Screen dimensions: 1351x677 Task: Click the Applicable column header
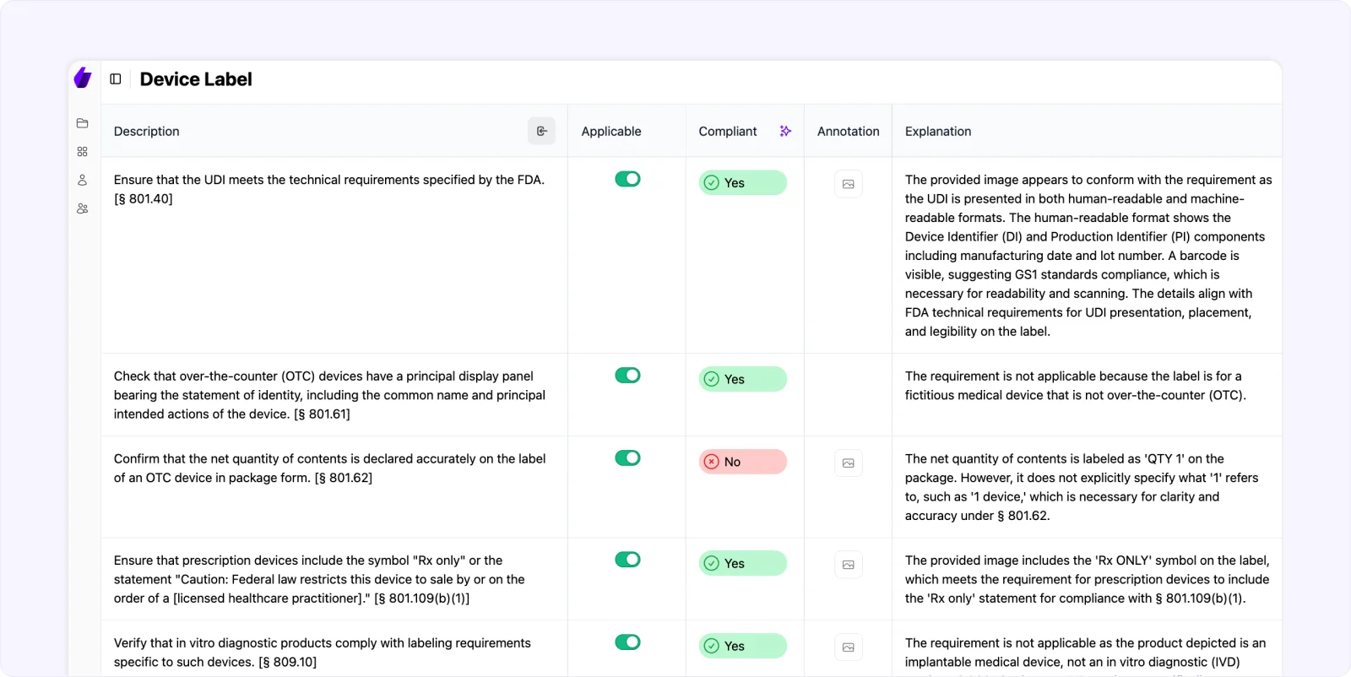611,132
